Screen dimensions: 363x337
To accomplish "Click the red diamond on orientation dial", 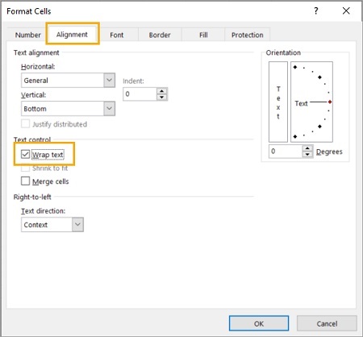I will tap(330, 102).
